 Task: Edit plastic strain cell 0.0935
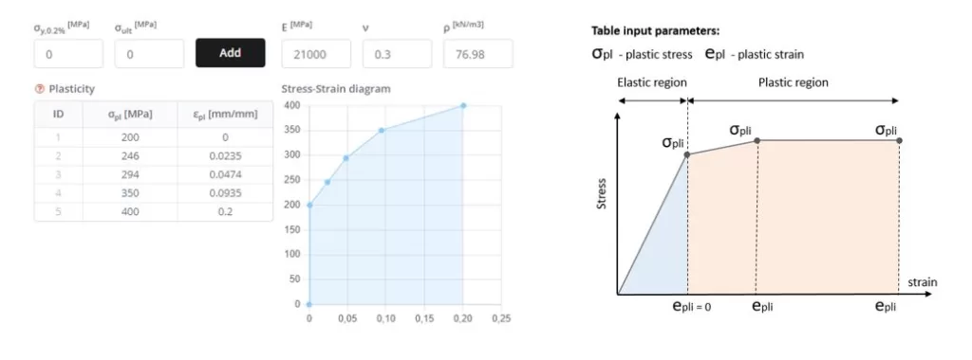pyautogui.click(x=225, y=193)
